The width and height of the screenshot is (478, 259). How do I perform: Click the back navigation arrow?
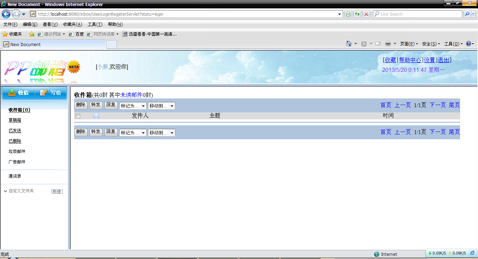6,14
